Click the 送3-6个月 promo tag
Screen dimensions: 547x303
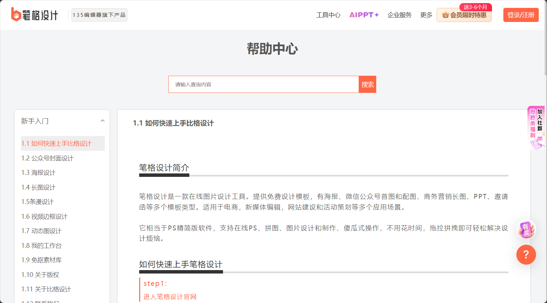476,7
